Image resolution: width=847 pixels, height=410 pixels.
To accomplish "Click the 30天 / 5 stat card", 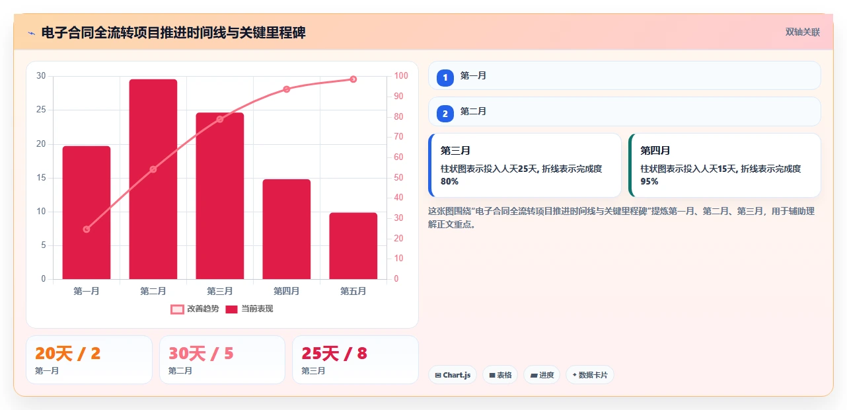I will [x=222, y=360].
